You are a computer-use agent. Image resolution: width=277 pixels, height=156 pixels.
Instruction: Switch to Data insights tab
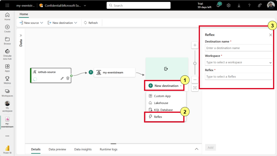(x=83, y=149)
